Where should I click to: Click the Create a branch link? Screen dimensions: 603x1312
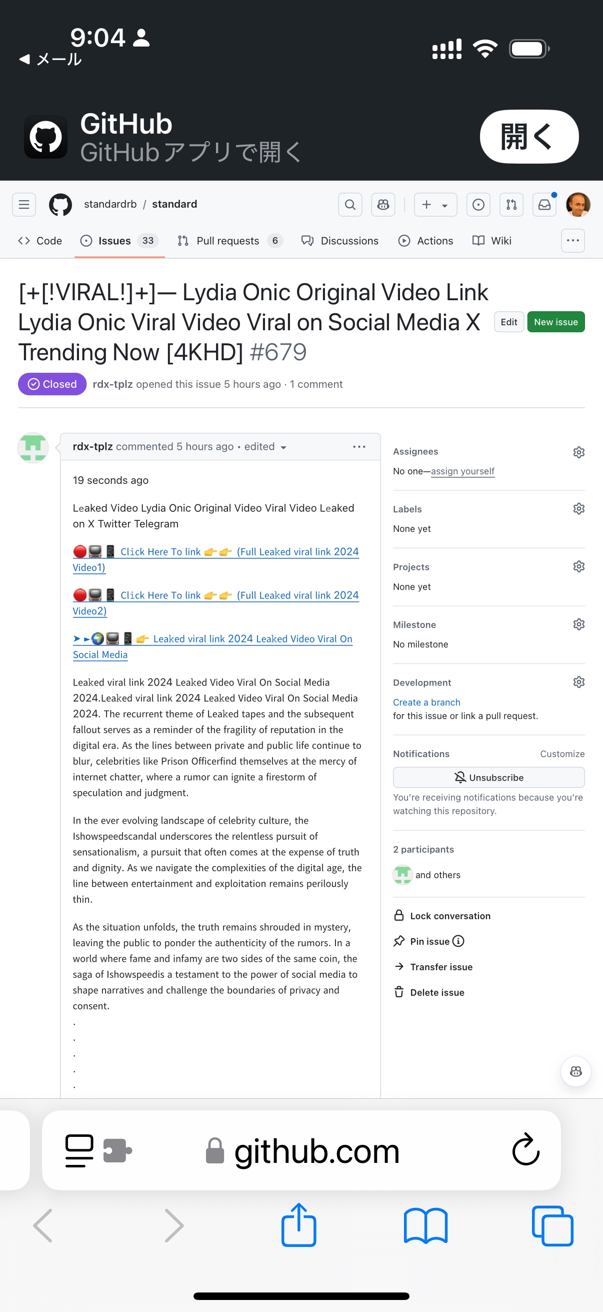pyautogui.click(x=426, y=703)
